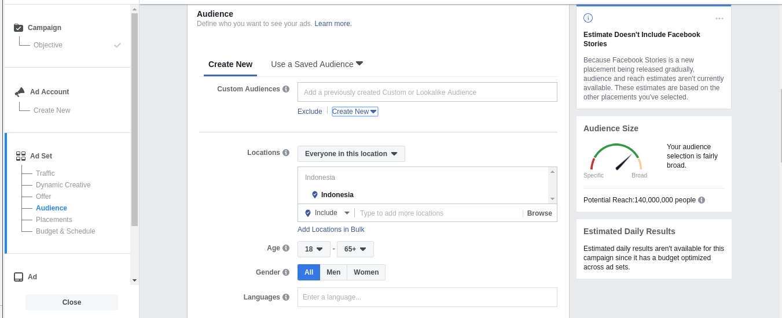Click the Languages input field

click(427, 297)
